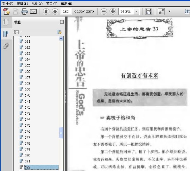Zoom in with the plus button
Viewport: 190px width, 171px height.
pos(113,11)
